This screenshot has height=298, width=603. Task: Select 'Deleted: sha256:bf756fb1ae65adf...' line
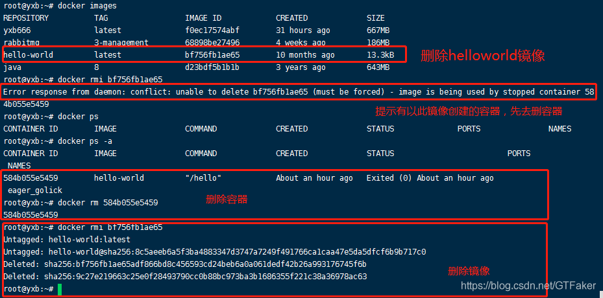(185, 264)
